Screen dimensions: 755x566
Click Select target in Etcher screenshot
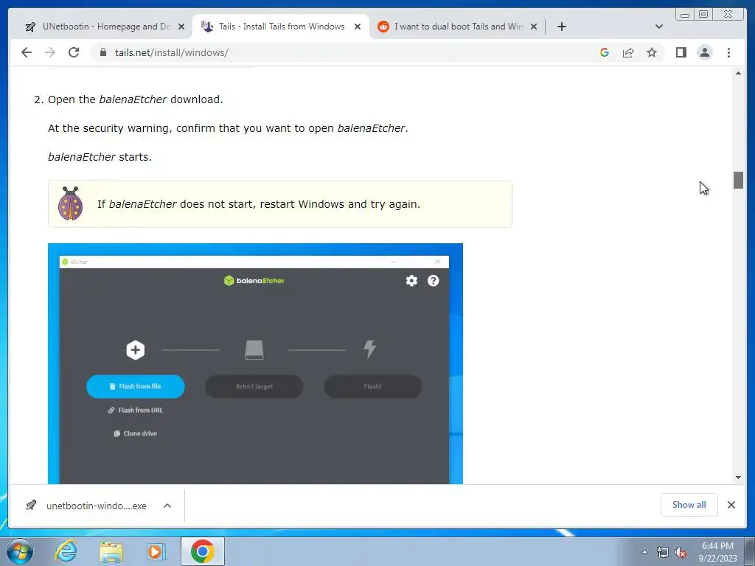click(x=254, y=386)
